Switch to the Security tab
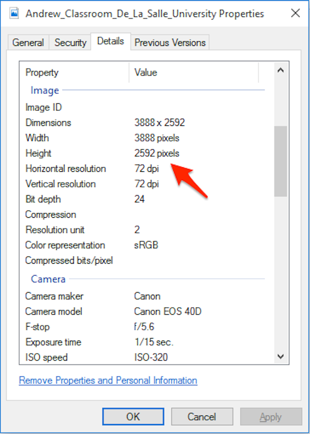Screen dimensions: 310x434 (70, 42)
